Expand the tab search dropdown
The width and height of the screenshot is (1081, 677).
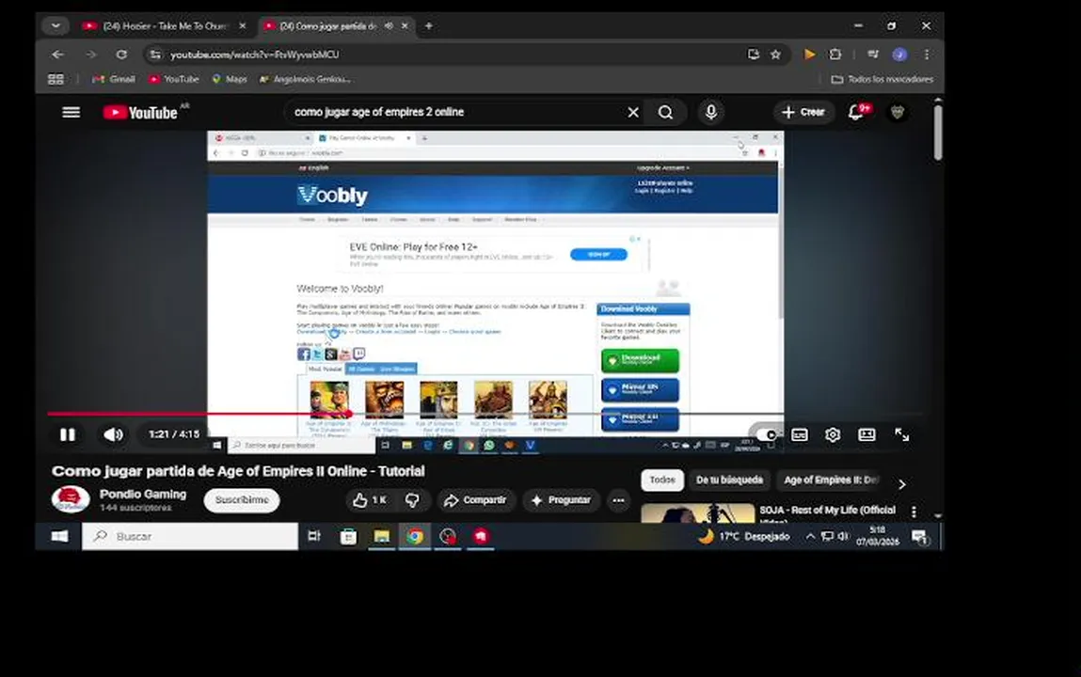click(x=56, y=26)
